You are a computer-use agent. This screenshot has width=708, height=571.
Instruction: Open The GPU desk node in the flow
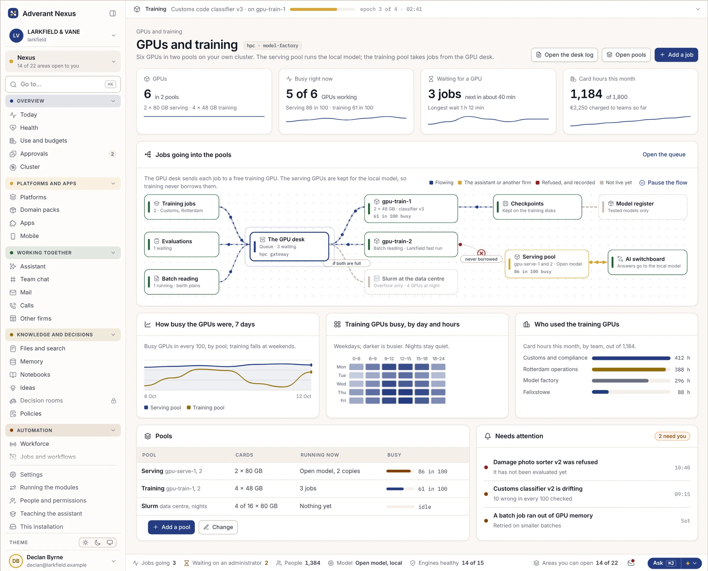click(x=289, y=247)
